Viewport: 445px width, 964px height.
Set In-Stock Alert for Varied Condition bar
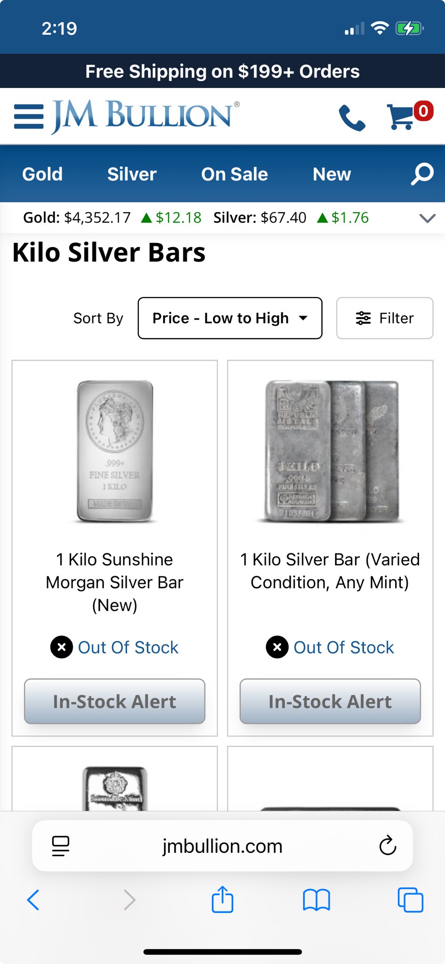330,701
